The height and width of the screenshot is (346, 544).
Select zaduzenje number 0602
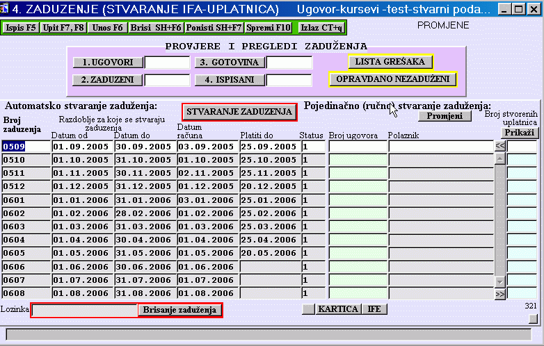click(26, 213)
